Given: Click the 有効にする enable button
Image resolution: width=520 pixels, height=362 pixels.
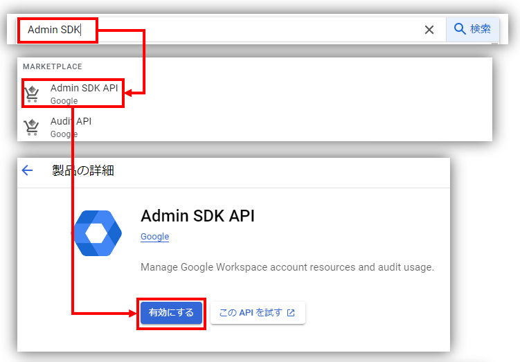Looking at the screenshot, I should point(171,313).
